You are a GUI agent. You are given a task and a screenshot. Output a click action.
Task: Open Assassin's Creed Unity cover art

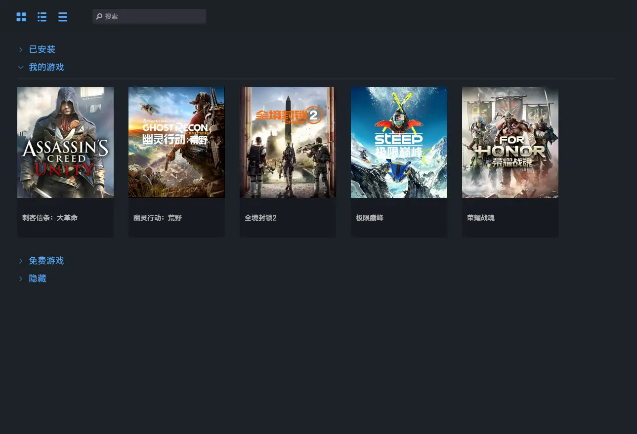coord(65,142)
